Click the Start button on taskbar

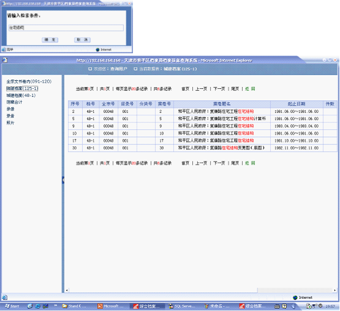coord(12,306)
